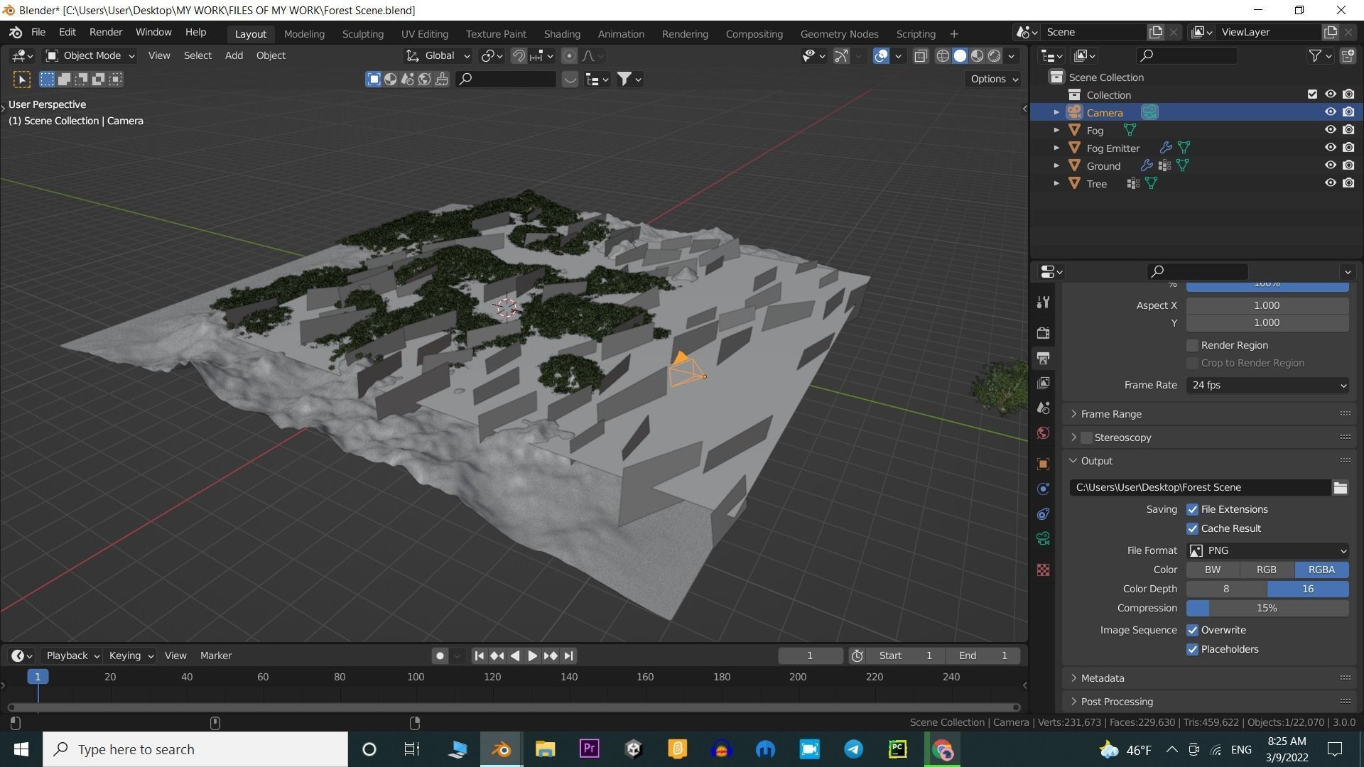This screenshot has height=767, width=1364.
Task: Open the Object Mode dropdown
Action: tap(90, 55)
